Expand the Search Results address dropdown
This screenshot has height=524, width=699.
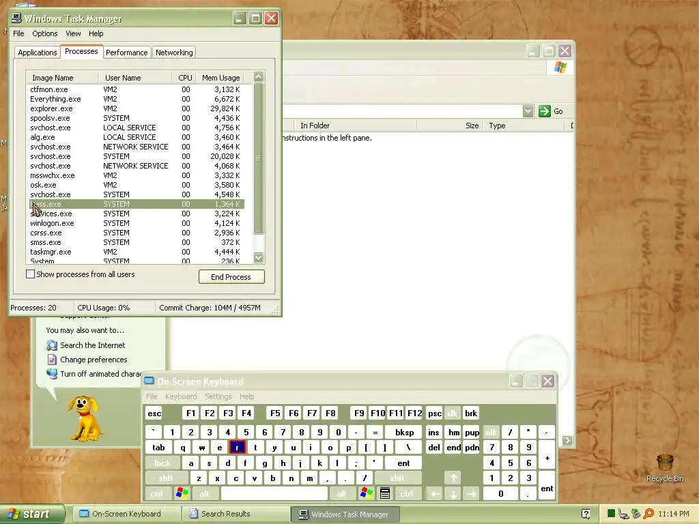[528, 111]
